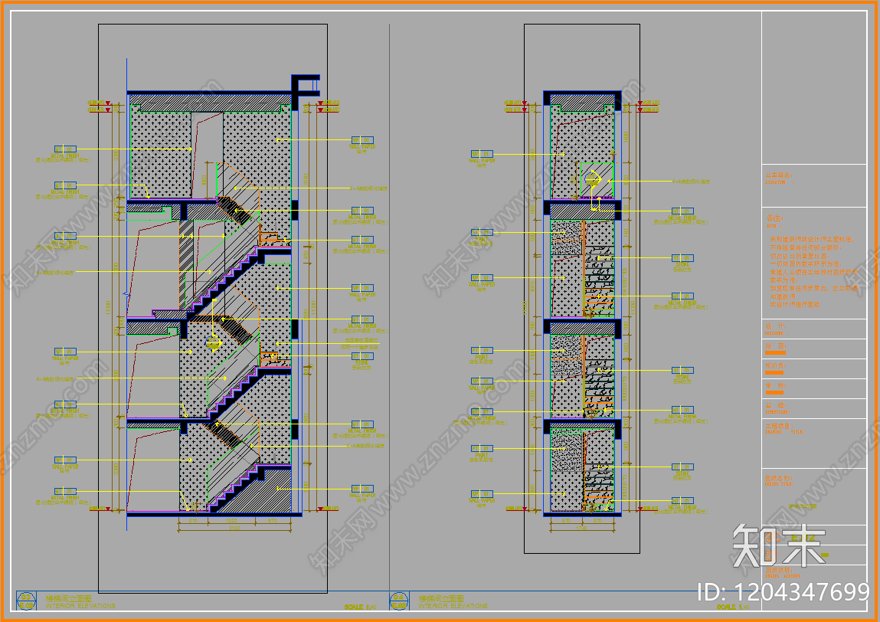Select the 工程项目 project title cell
This screenshot has height=622, width=880.
pyautogui.click(x=783, y=427)
